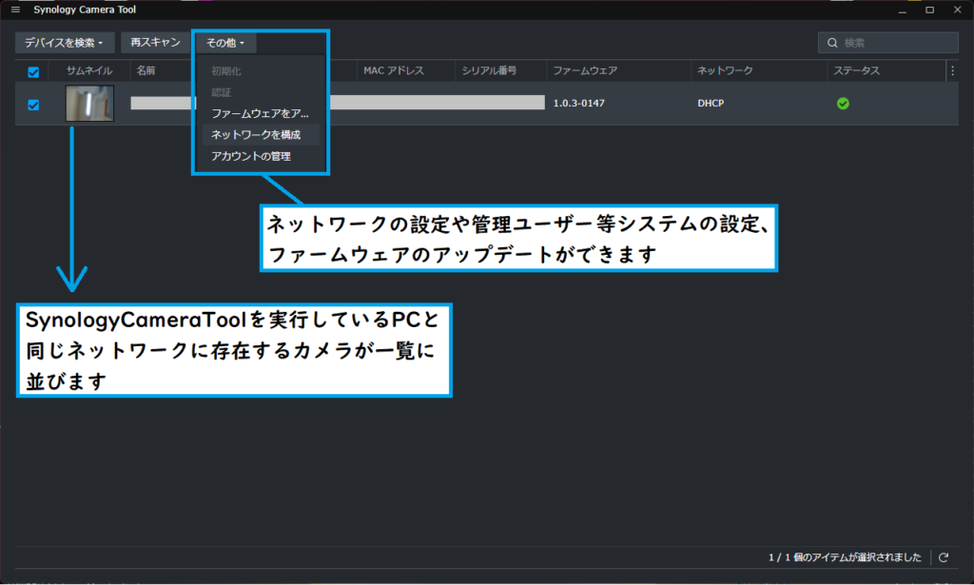Minimize the Synology Camera Tool window
The image size is (974, 585).
903,10
